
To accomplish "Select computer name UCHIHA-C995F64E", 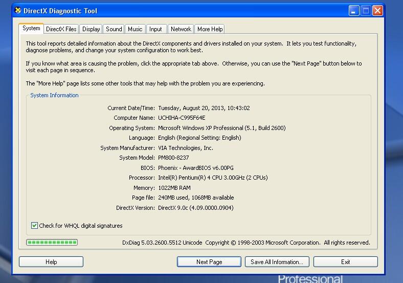I will [182, 118].
